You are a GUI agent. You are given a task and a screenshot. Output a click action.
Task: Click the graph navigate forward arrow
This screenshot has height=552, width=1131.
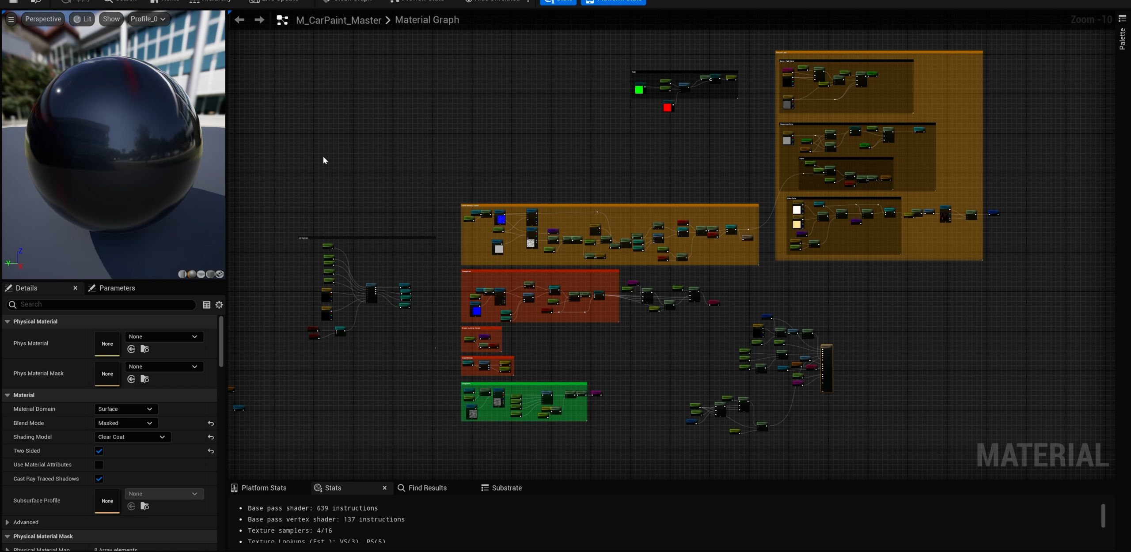259,20
